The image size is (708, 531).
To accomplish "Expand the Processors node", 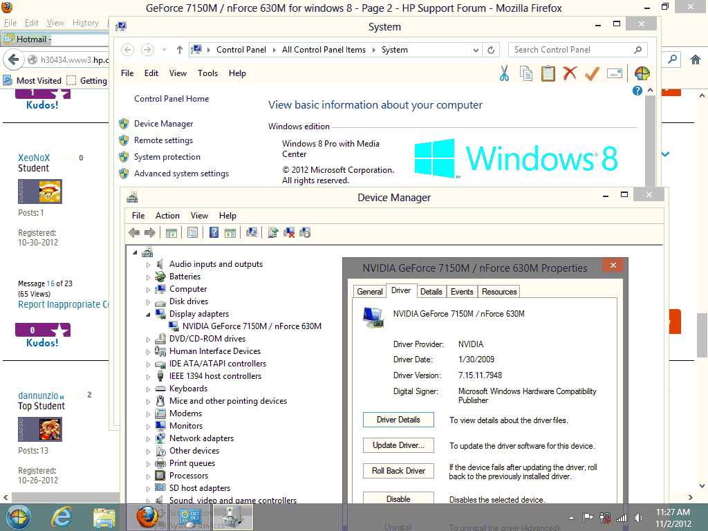I will click(148, 476).
